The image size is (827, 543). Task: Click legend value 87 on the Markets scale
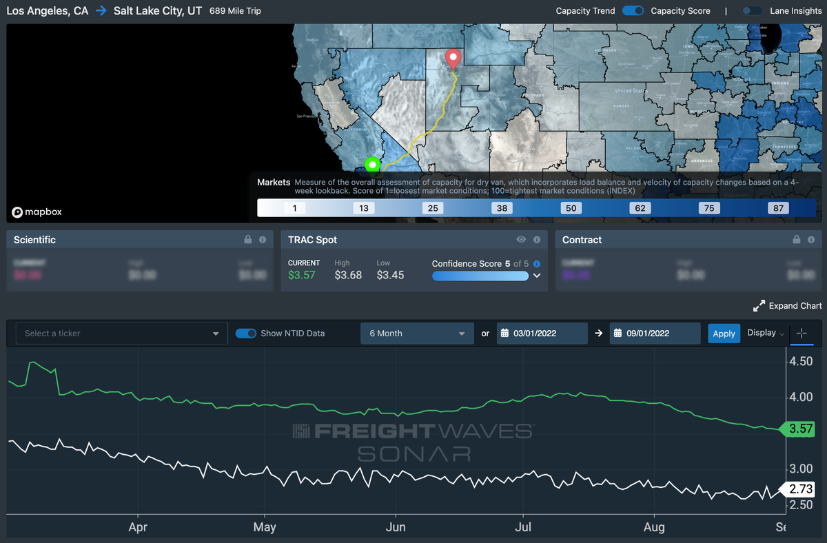(x=779, y=208)
